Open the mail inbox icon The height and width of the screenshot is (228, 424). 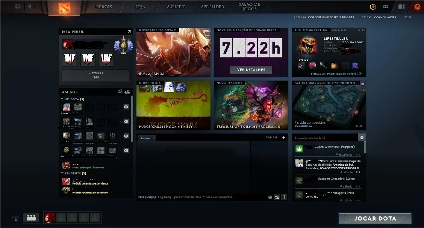[x=386, y=7]
